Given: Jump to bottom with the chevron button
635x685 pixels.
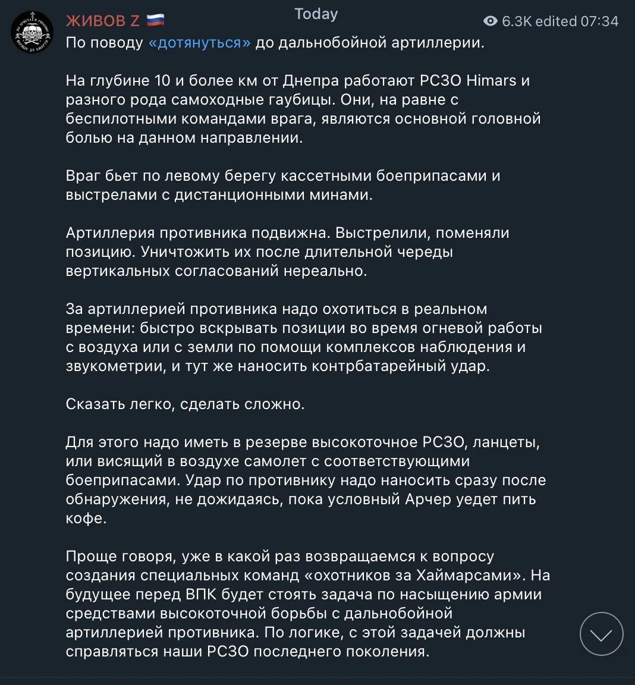Looking at the screenshot, I should (601, 634).
